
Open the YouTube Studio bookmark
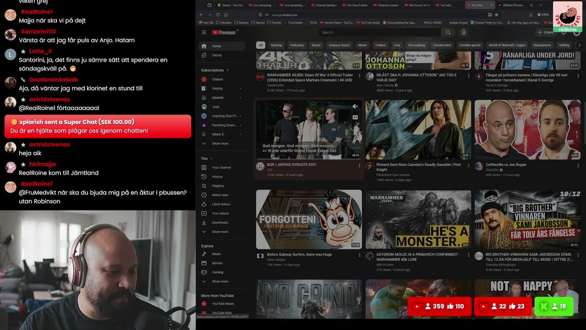(368, 22)
